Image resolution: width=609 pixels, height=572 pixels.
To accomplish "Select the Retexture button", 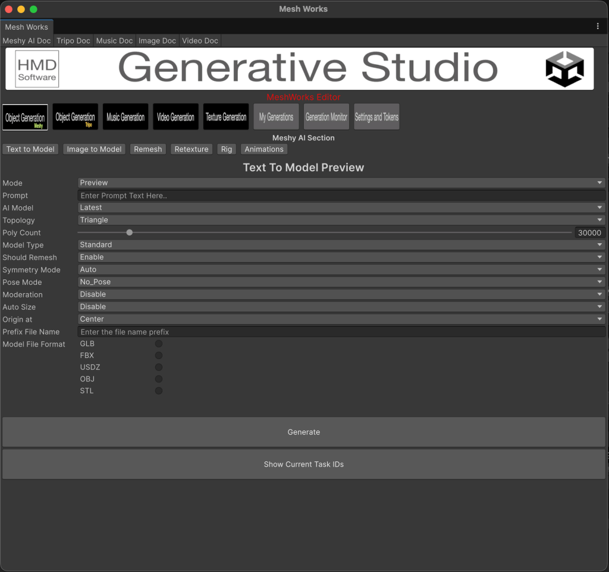I will pos(192,149).
